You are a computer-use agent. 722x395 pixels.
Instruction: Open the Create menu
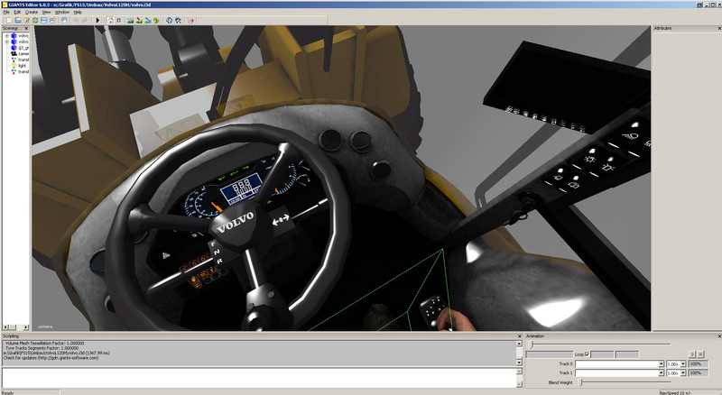click(32, 12)
